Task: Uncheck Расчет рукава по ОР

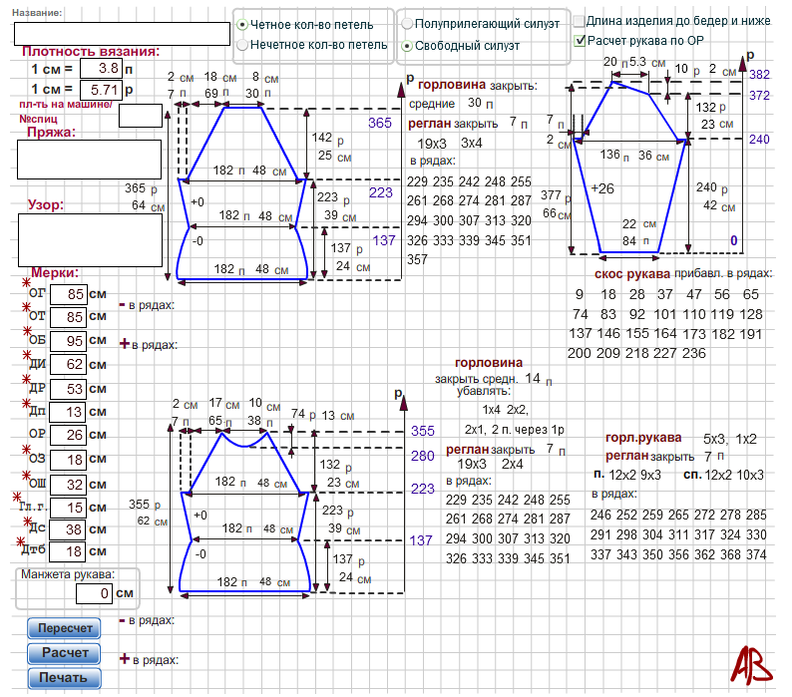Action: 579,41
